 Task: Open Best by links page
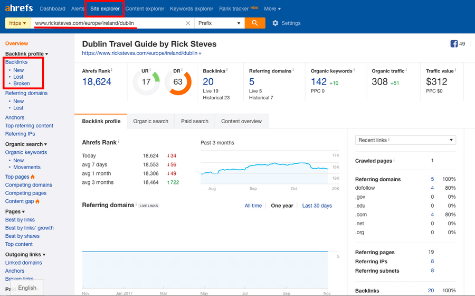[x=20, y=219]
